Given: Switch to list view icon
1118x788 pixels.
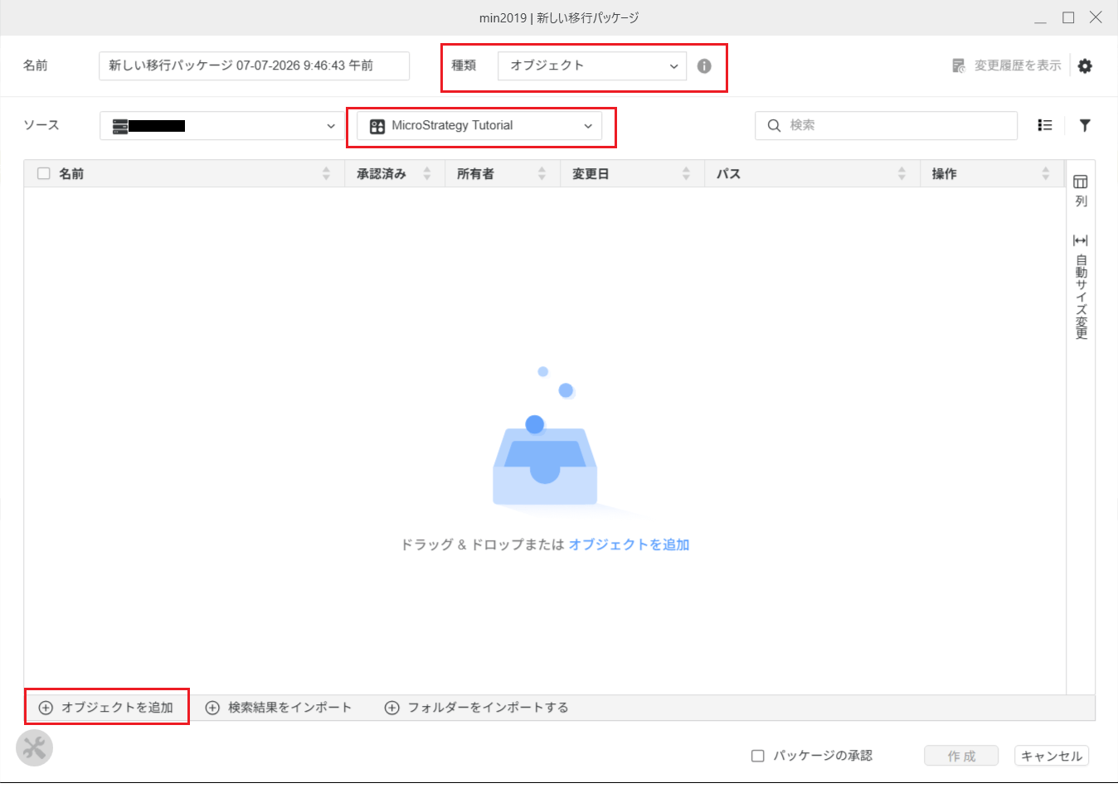Looking at the screenshot, I should [1045, 125].
